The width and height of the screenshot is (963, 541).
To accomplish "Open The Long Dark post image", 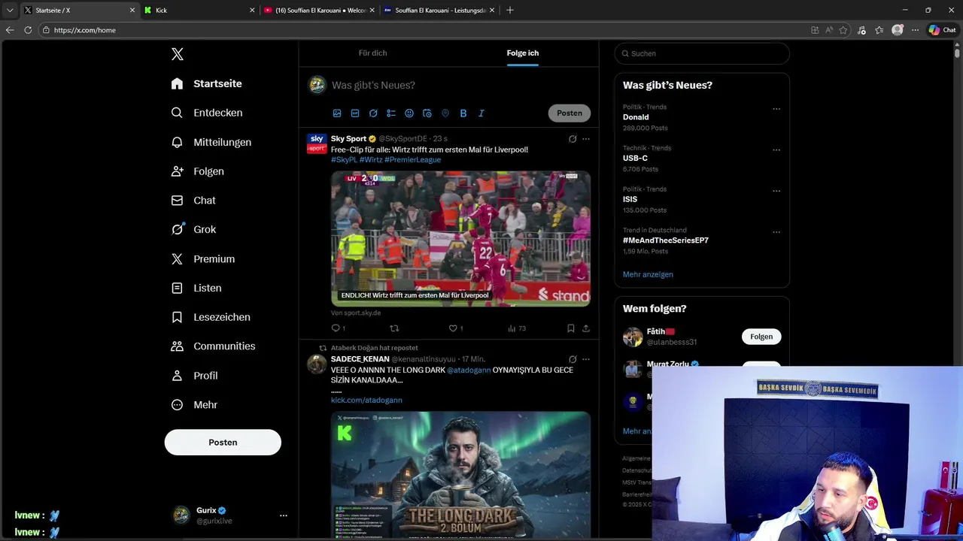I will [x=460, y=475].
